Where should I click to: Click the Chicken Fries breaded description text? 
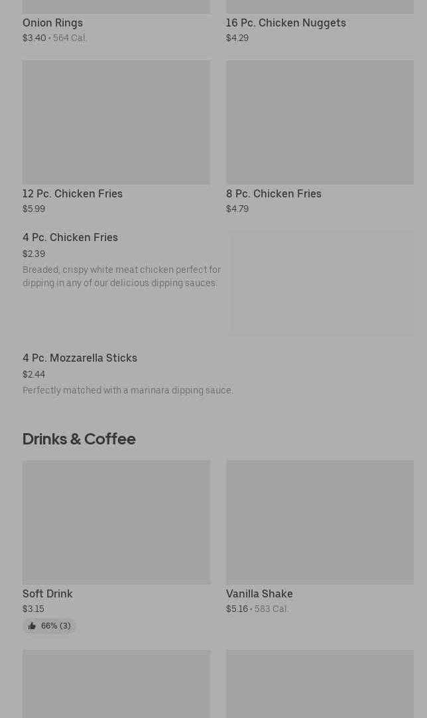122,276
